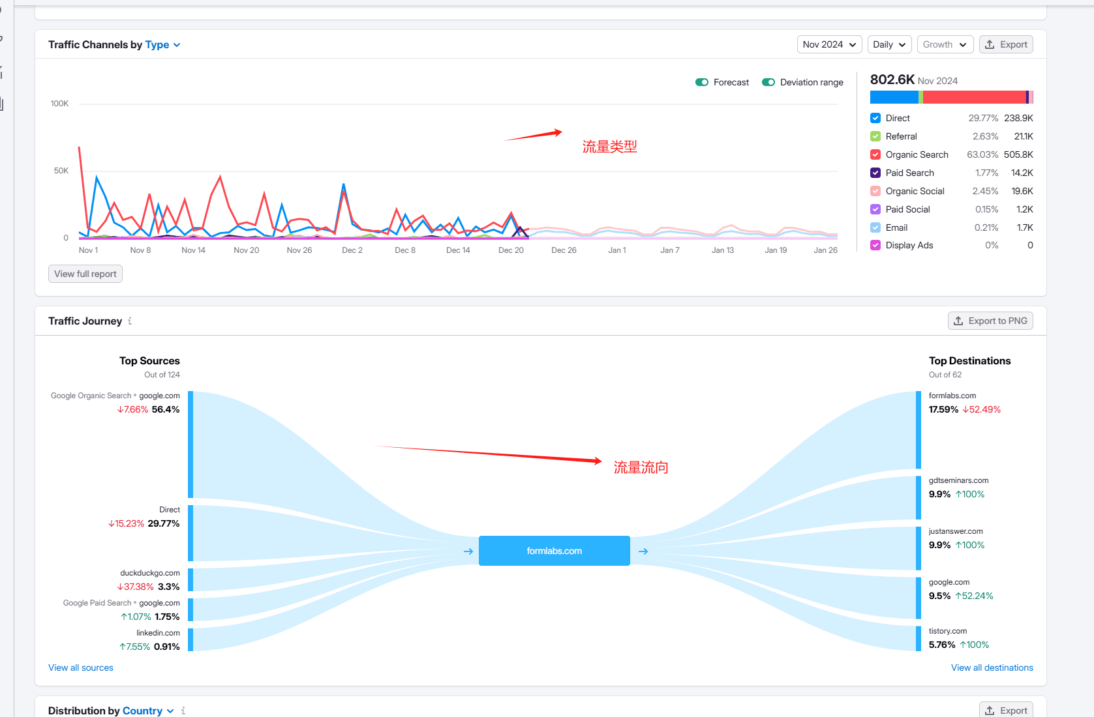Click the Distribution by Country info icon
This screenshot has width=1094, height=717.
tap(183, 710)
